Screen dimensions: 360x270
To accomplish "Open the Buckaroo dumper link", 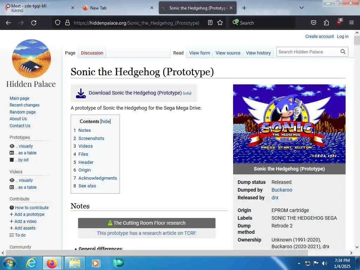I will 282,190.
